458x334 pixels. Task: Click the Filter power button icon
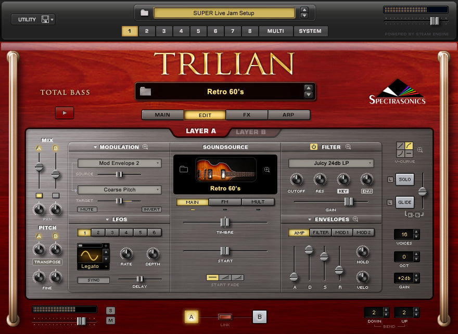point(314,147)
